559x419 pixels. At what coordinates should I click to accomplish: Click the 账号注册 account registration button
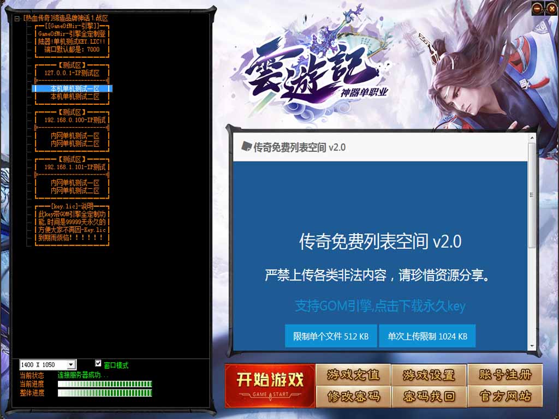click(x=505, y=375)
